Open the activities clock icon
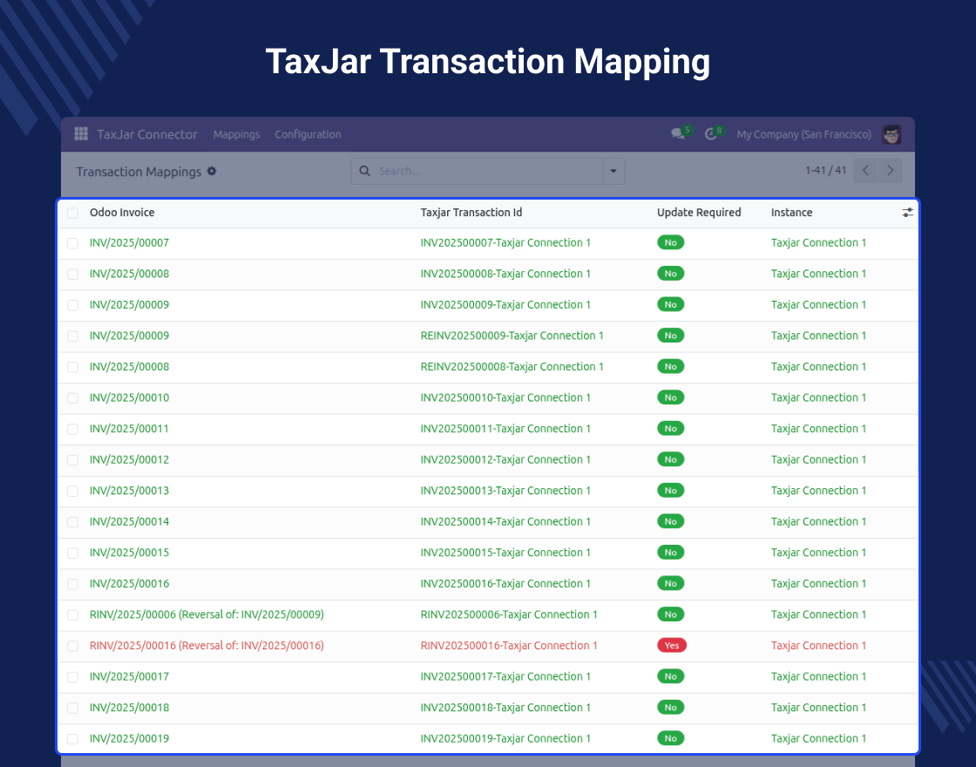Image resolution: width=976 pixels, height=767 pixels. point(711,134)
